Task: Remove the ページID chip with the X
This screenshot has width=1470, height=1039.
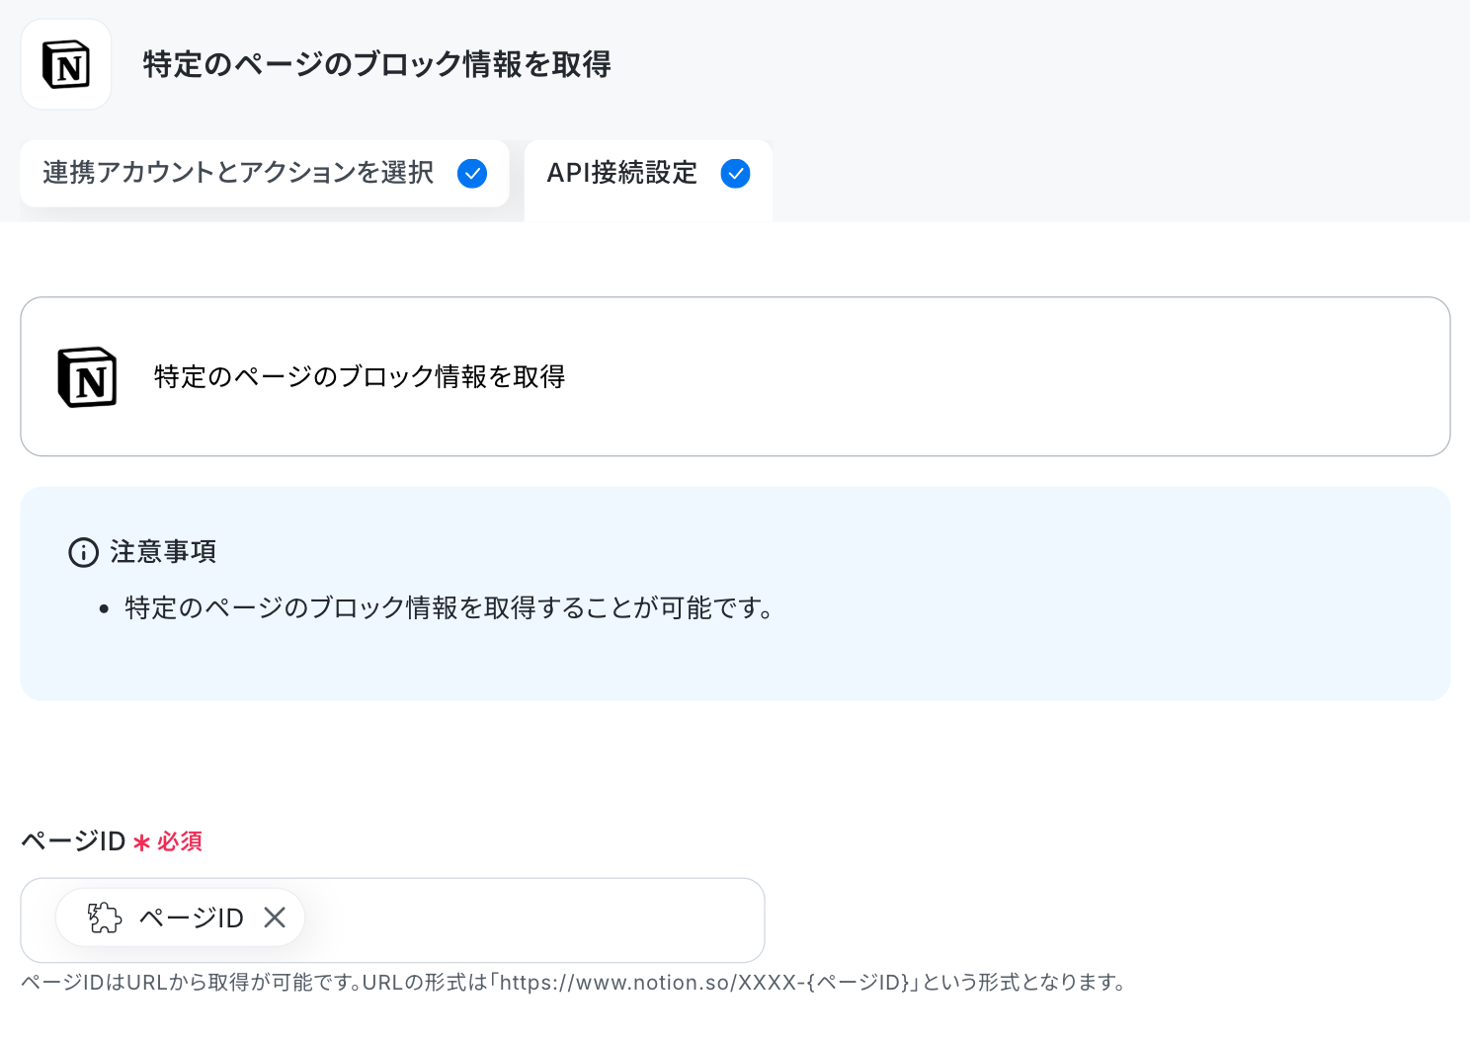Action: pyautogui.click(x=275, y=918)
